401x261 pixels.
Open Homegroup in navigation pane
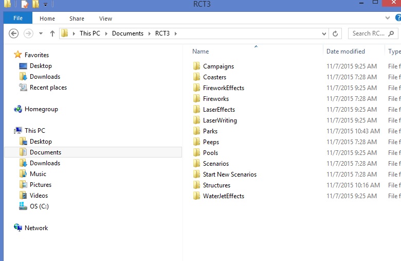[x=41, y=109]
